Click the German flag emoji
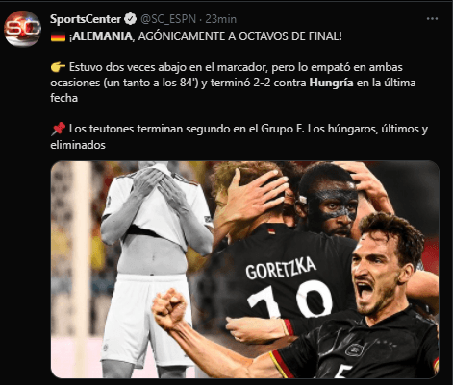Screen dimensions: 453x385 click(58, 36)
